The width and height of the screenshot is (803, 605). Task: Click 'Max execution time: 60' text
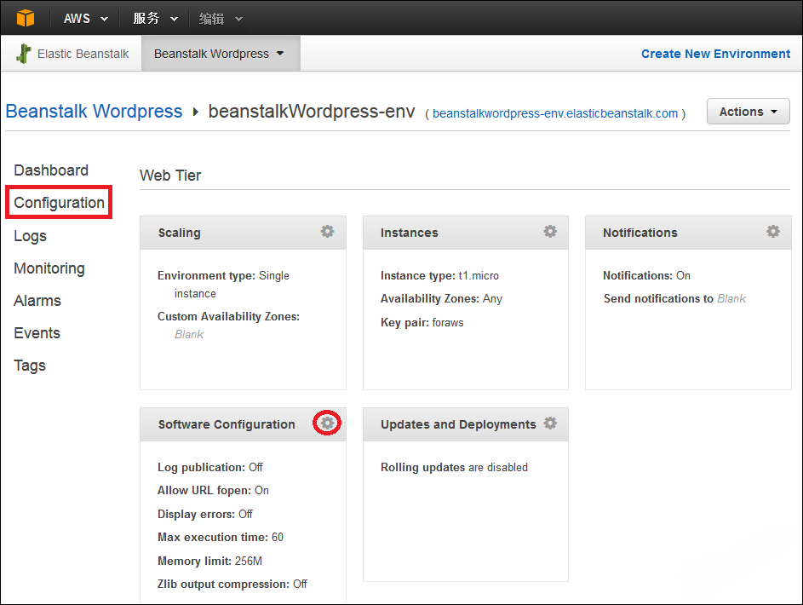point(221,537)
